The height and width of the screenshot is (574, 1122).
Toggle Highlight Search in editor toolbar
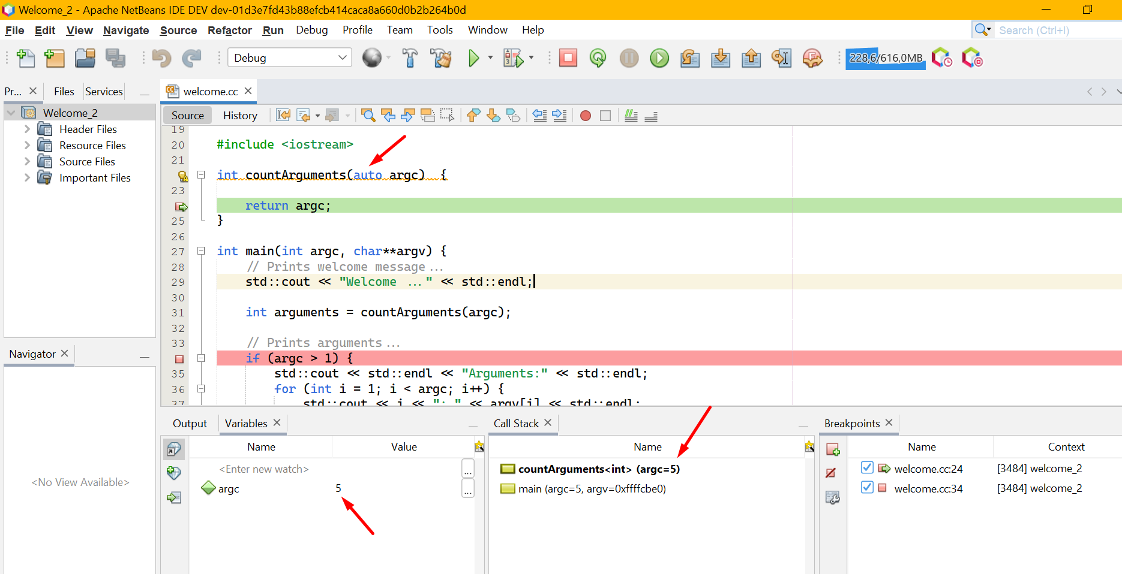click(428, 116)
